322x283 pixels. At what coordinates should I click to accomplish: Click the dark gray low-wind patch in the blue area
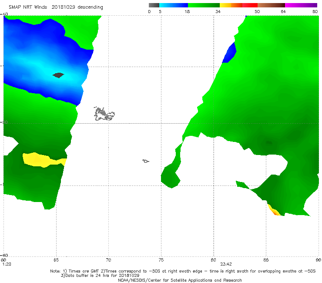58,75
